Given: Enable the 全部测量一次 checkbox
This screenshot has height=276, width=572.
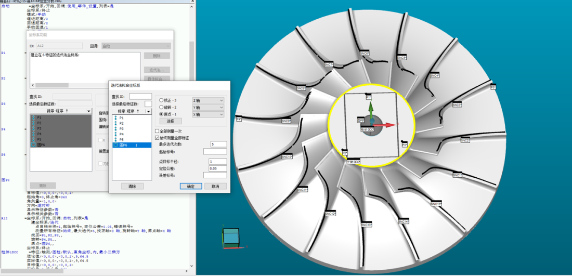Looking at the screenshot, I should (x=157, y=131).
